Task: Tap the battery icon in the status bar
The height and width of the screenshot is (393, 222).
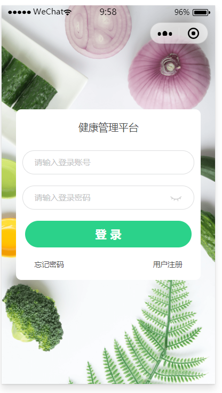Action: pyautogui.click(x=201, y=12)
